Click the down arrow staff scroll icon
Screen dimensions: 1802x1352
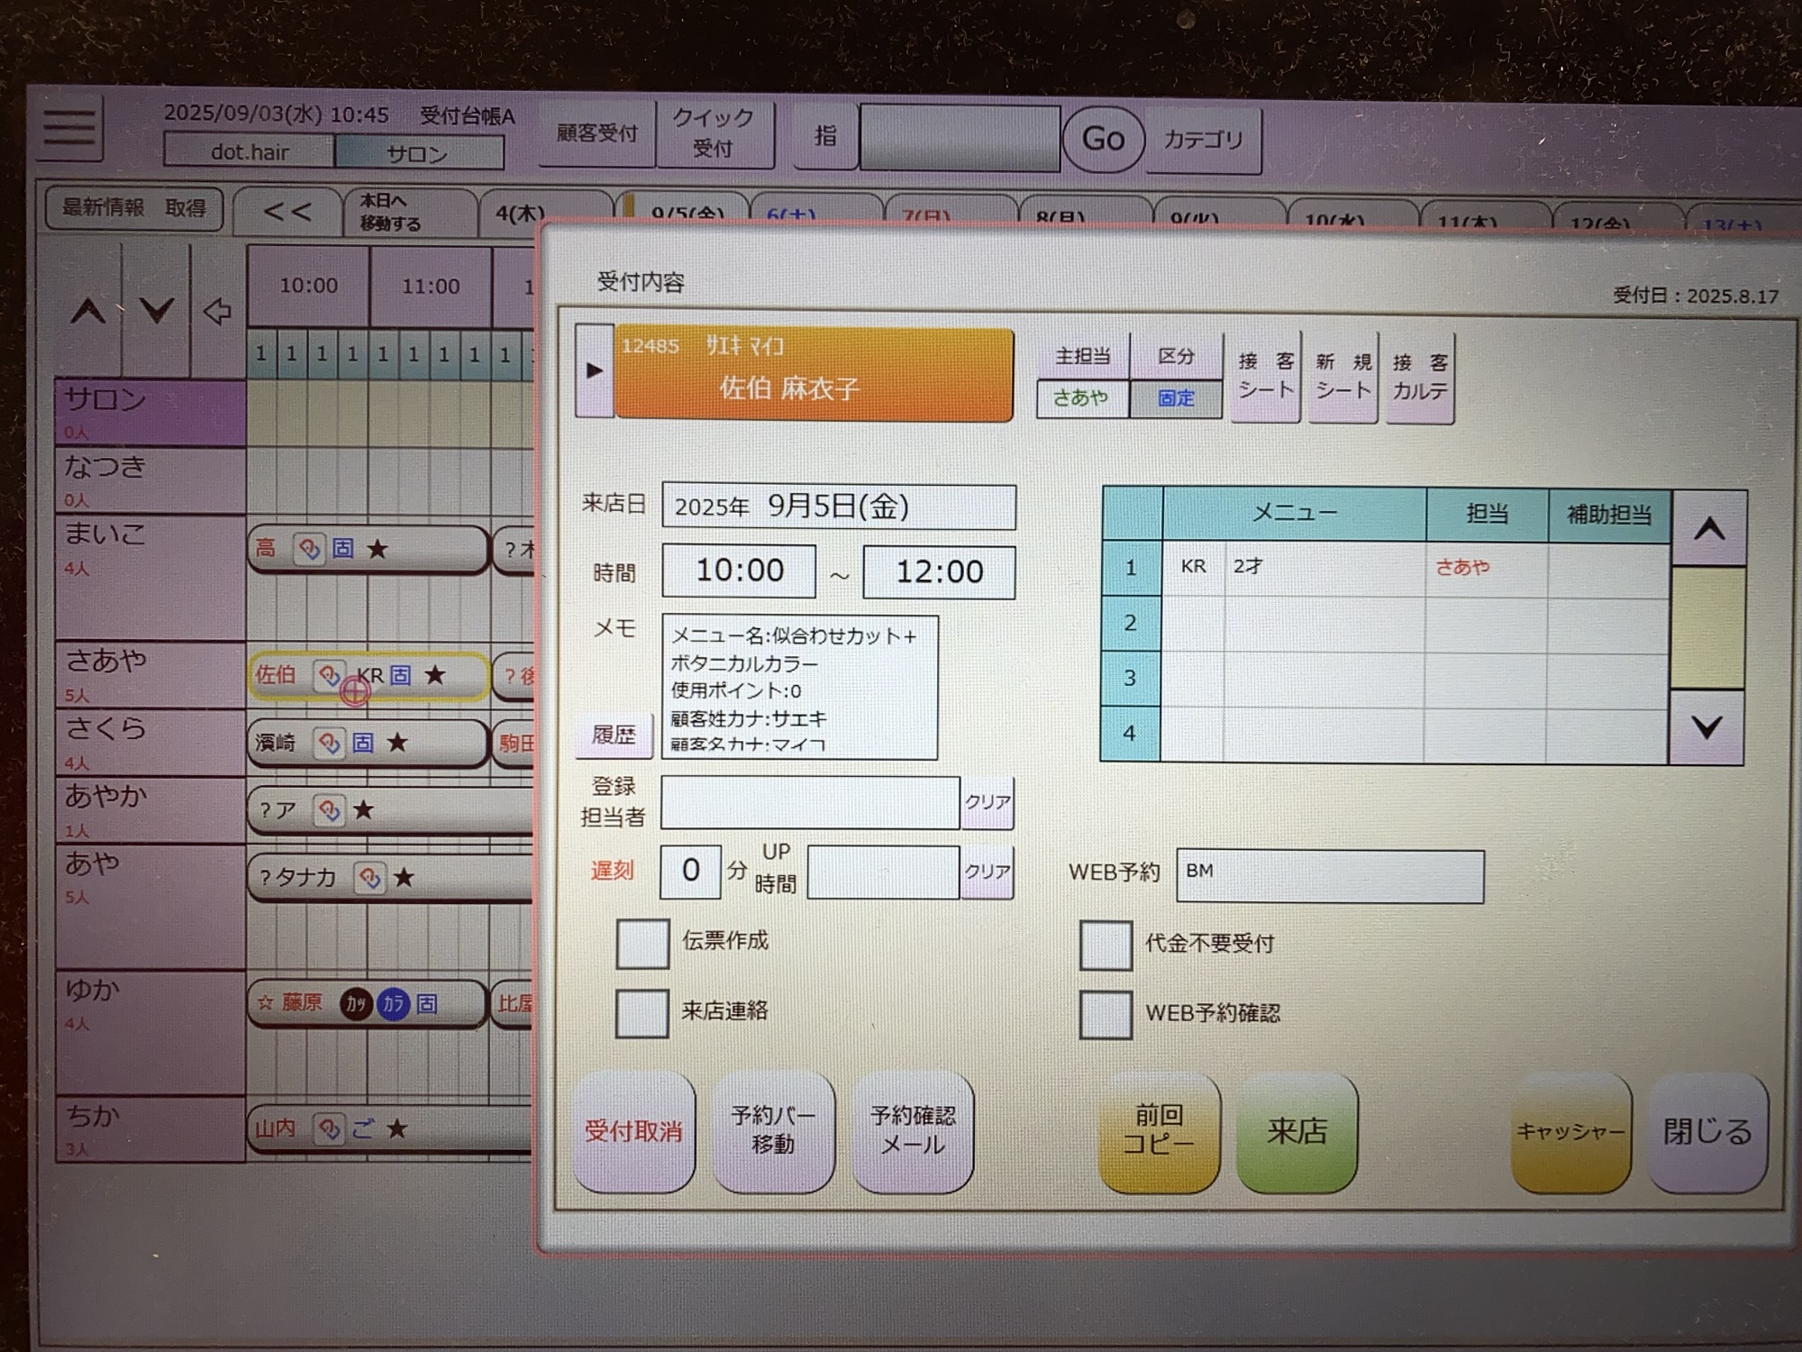[x=157, y=312]
